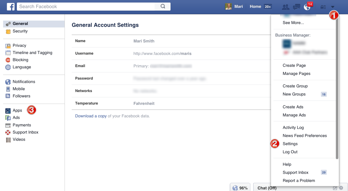
Task: Click the Timeline and Tagging icon
Action: 8,53
